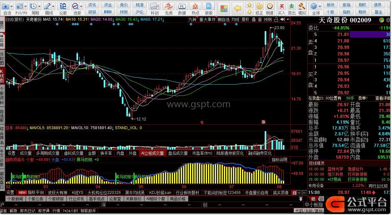Toggle the 窗 window option
The height and width of the screenshot is (215, 392).
[260, 19]
